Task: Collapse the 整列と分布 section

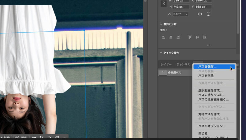Action: 161,24
